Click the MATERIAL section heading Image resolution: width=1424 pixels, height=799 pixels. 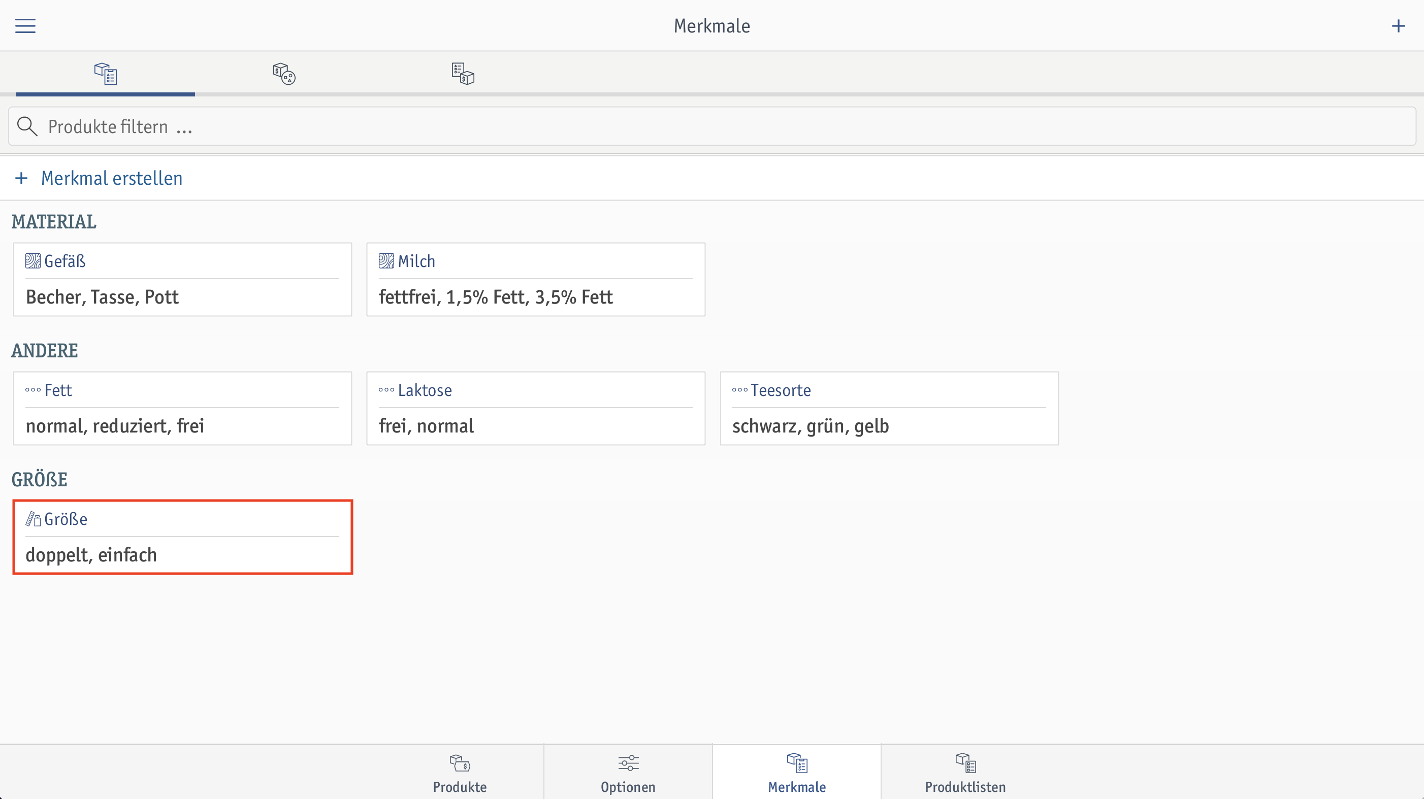pos(54,221)
